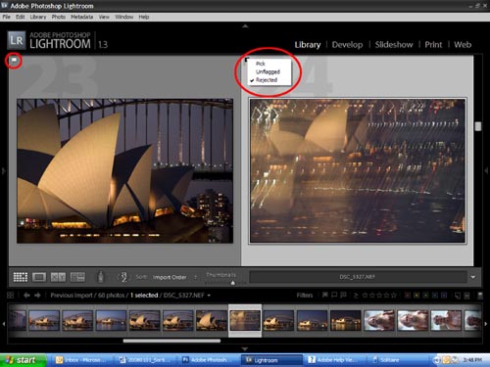490x367 pixels.
Task: Choose Pick in the flag popup menu
Action: point(261,64)
